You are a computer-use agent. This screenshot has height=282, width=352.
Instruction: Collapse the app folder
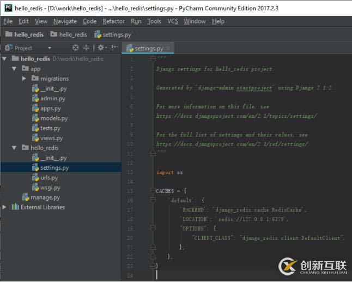pyautogui.click(x=14, y=69)
